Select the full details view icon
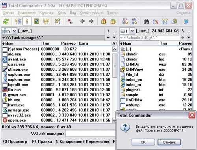This screenshot has width=197, height=150. click(27, 21)
